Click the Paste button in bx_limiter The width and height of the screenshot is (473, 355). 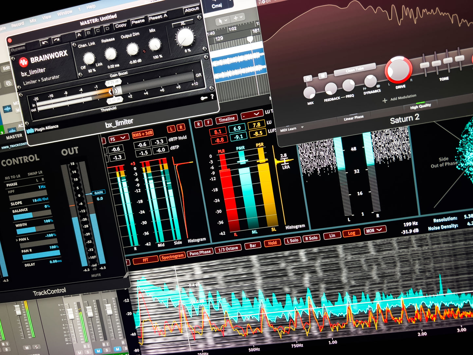(138, 22)
